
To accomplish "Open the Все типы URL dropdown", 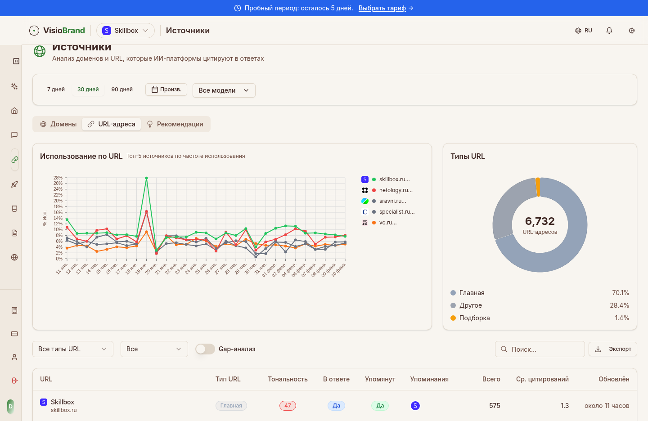I will click(x=72, y=349).
